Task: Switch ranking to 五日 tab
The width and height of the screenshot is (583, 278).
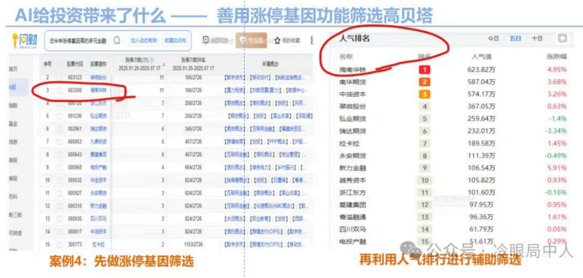Action: (515, 38)
